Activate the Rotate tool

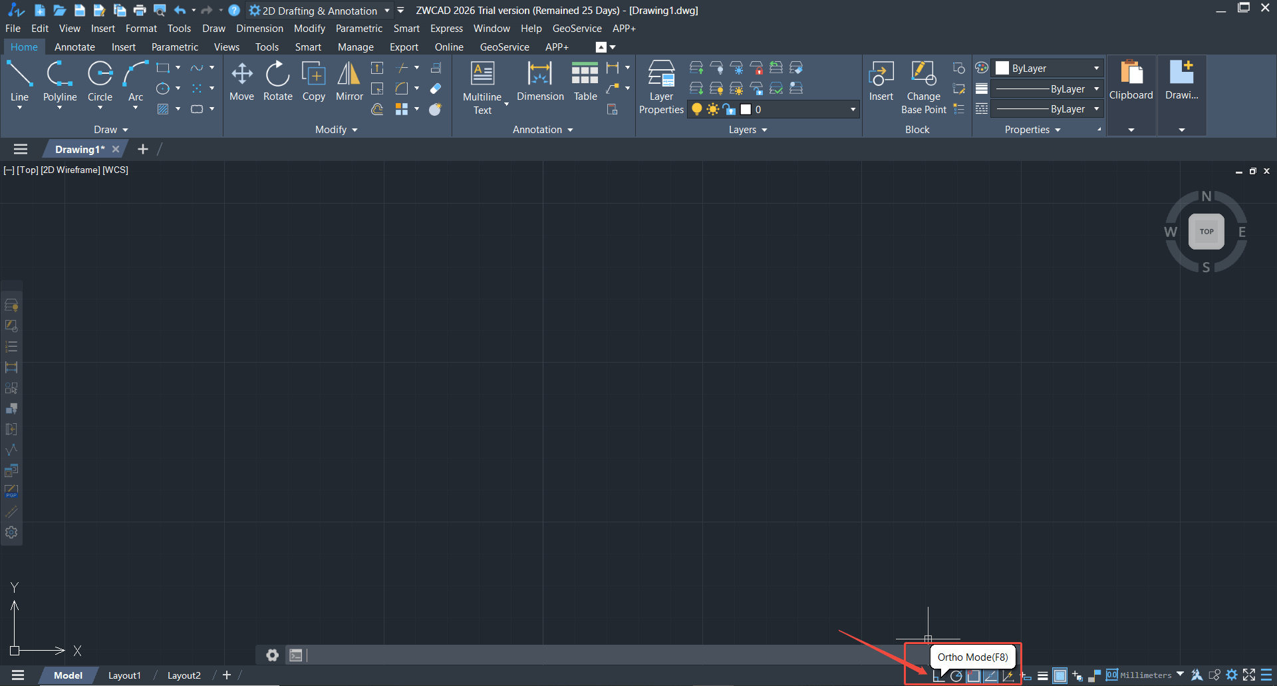(x=278, y=81)
